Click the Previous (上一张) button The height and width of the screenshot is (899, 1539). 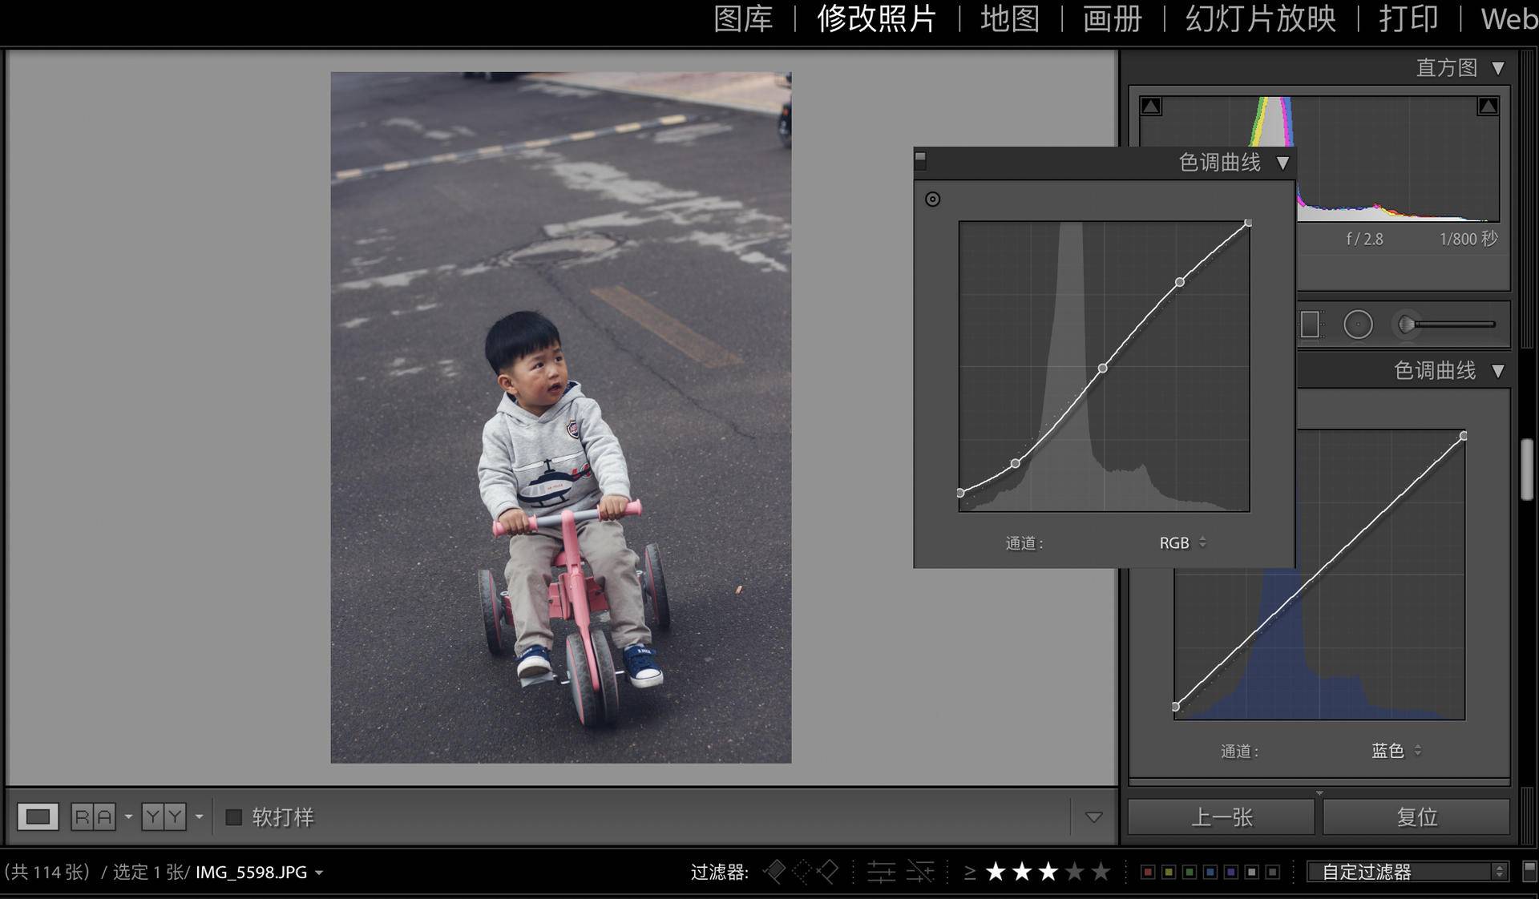(1221, 817)
